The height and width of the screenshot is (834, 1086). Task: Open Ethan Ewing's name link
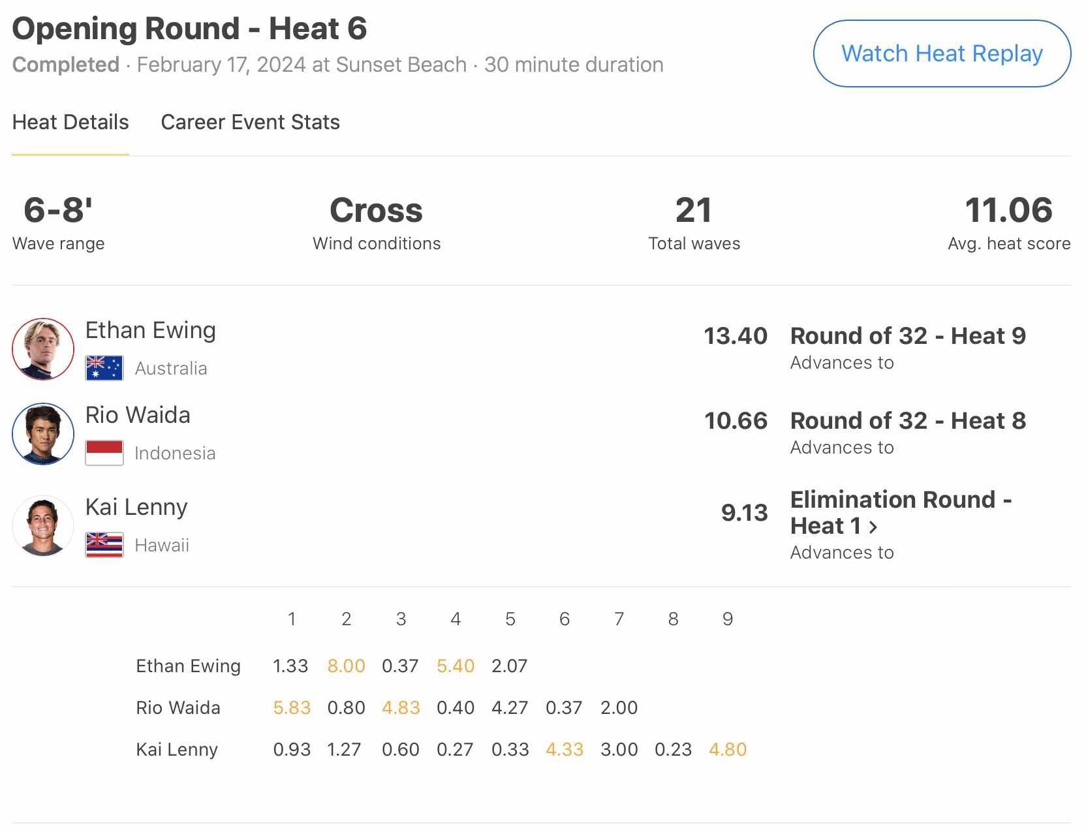(150, 330)
